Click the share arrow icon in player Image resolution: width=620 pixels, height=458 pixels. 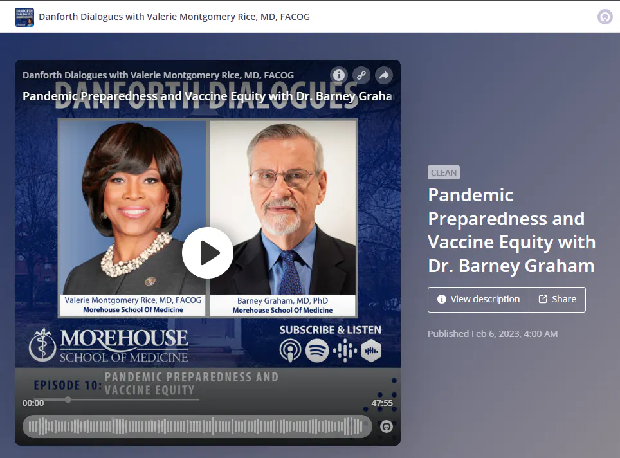click(x=384, y=75)
